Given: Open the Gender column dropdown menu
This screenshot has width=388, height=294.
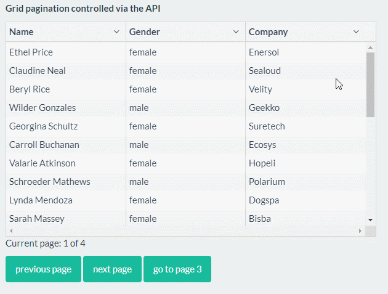Looking at the screenshot, I should 236,32.
